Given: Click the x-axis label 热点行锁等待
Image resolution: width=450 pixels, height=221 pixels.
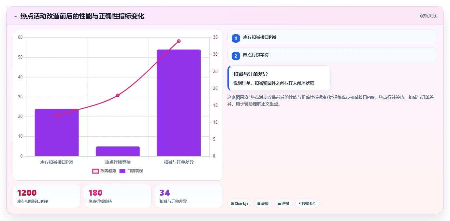Looking at the screenshot, I should click(x=118, y=162).
